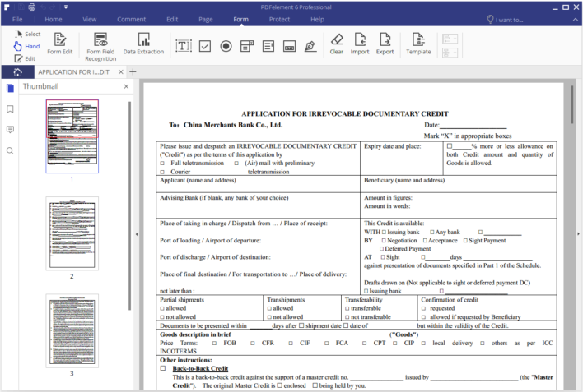The image size is (583, 392).
Task: Open the bookmark panel in sidebar
Action: (x=10, y=109)
